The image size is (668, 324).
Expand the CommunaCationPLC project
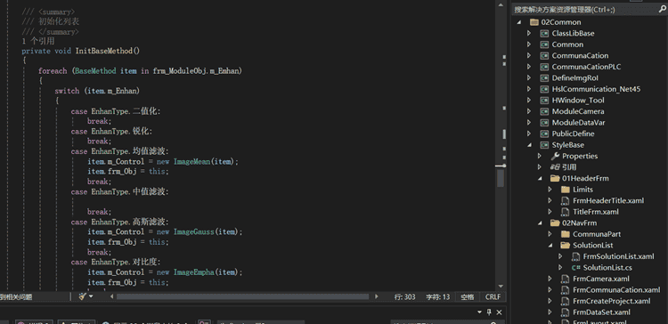(x=529, y=67)
